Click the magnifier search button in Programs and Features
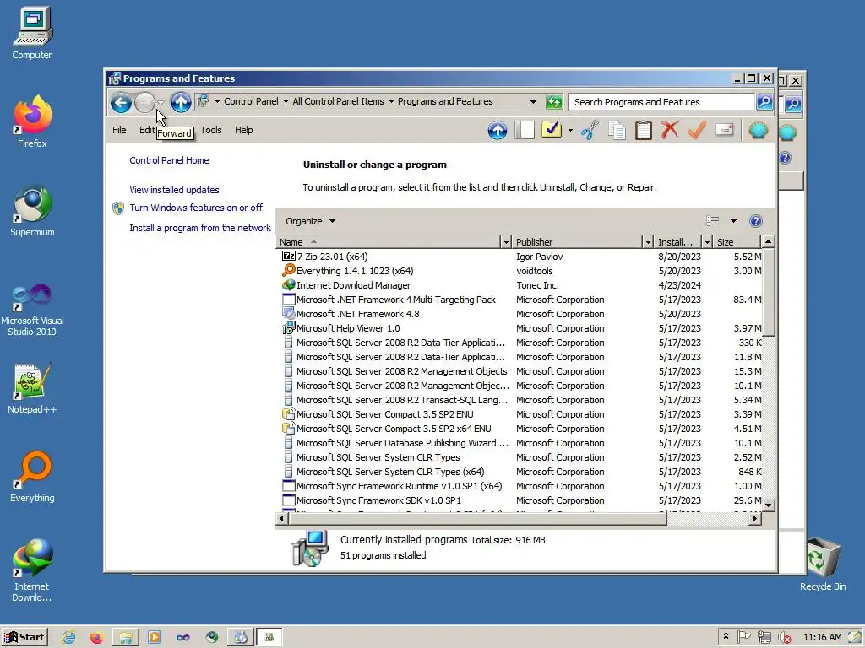 pyautogui.click(x=764, y=101)
